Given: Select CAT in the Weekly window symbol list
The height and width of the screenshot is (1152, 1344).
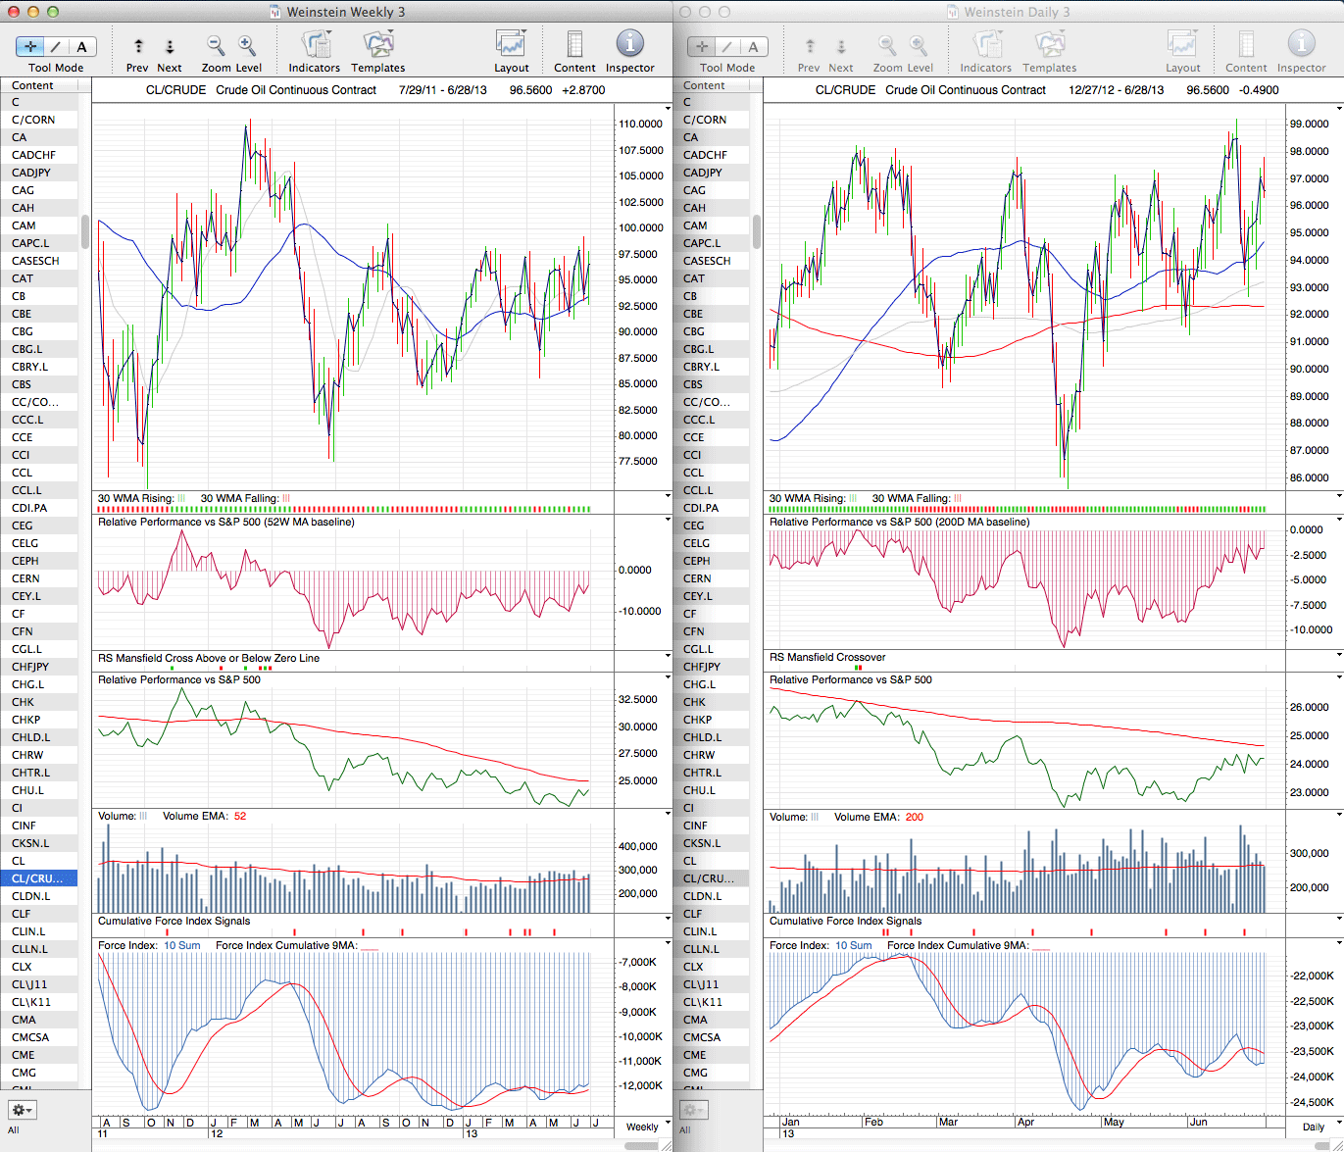Looking at the screenshot, I should click(x=22, y=278).
